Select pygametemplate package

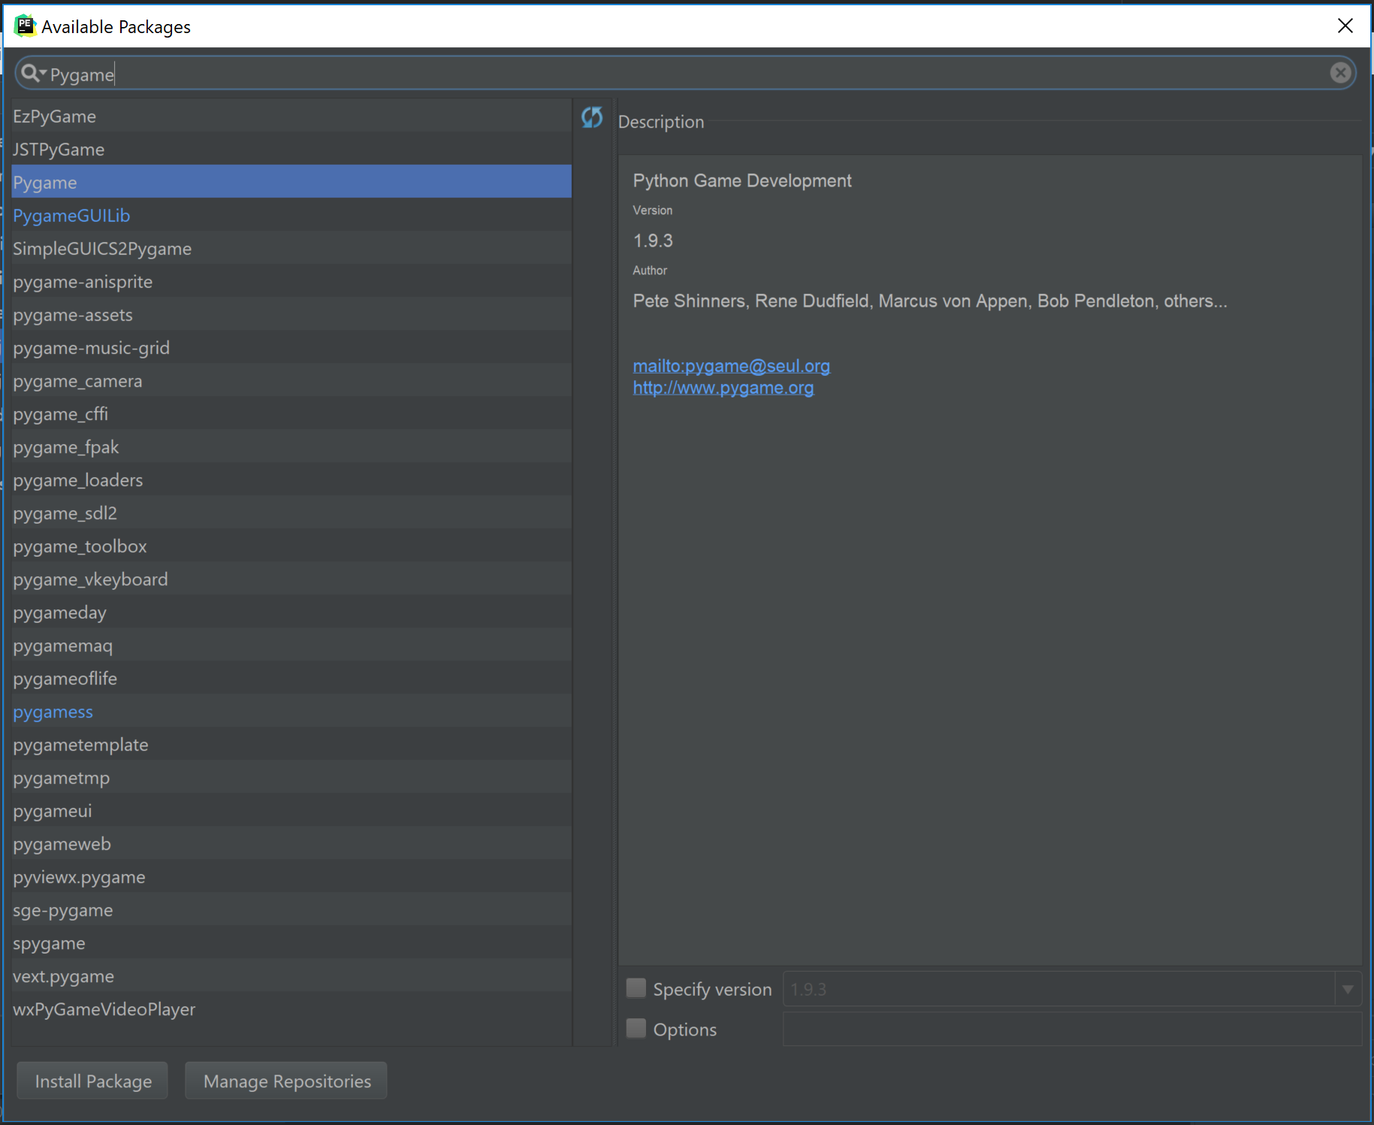[x=291, y=745]
